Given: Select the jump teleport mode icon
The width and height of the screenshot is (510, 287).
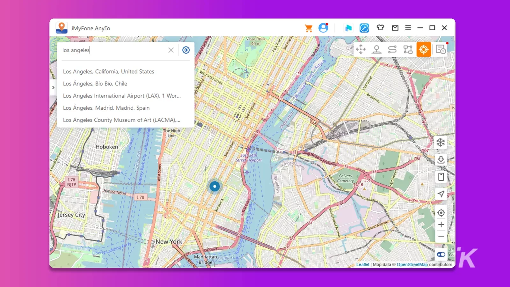Looking at the screenshot, I should click(x=376, y=49).
